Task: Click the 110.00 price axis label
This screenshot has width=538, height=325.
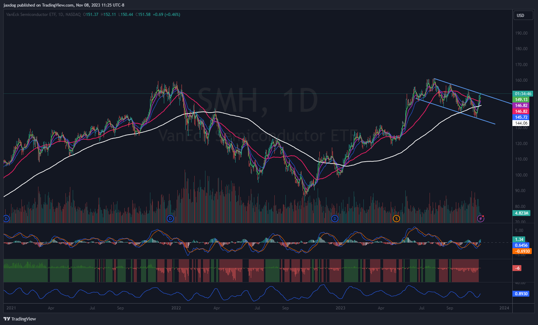Action: coord(521,159)
